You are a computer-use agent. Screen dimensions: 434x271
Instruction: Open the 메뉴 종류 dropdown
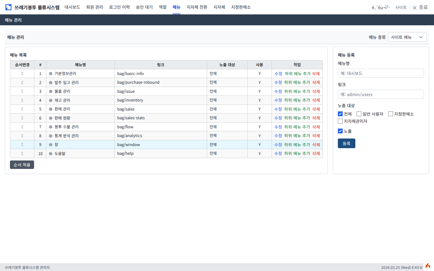tap(407, 37)
